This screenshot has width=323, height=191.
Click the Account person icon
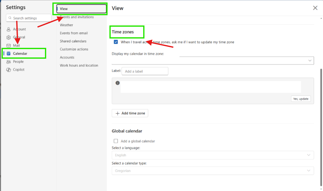[8, 29]
